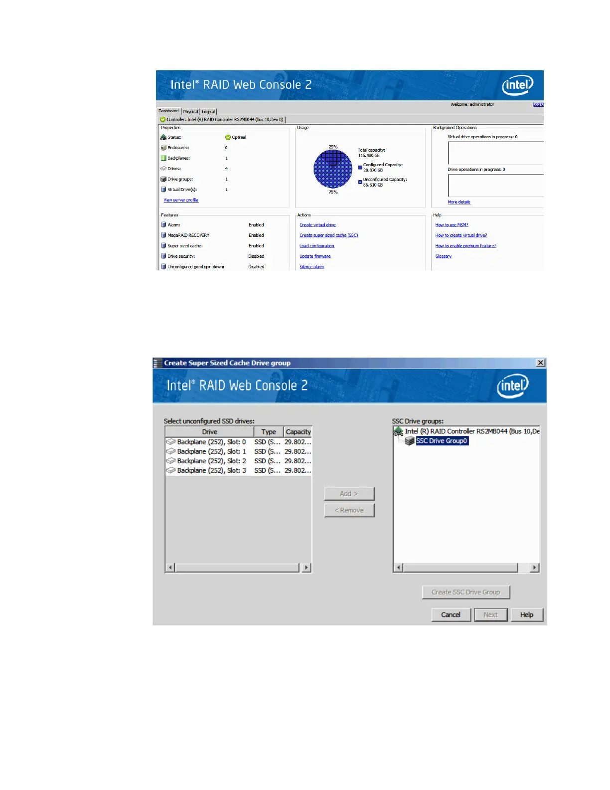
Task: Select Backplane (252), Slot: 2 row
Action: [238, 461]
